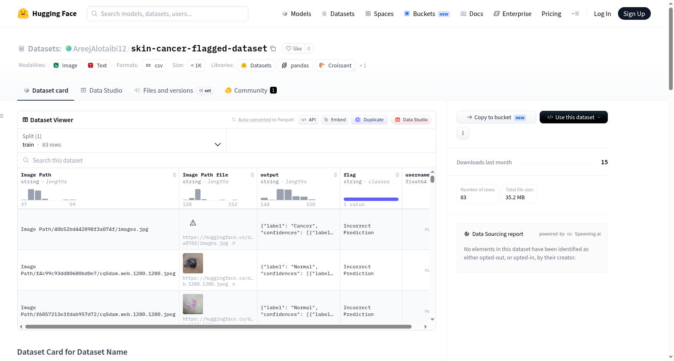This screenshot has width=674, height=361.
Task: Switch to the Data Studio tab
Action: (102, 91)
